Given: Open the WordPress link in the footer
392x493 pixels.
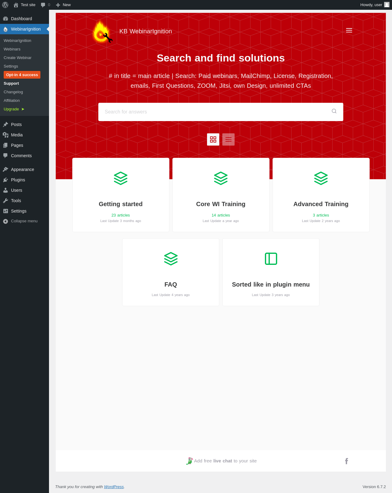Looking at the screenshot, I should tap(114, 487).
